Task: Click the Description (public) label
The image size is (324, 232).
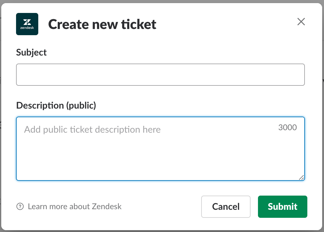Action: click(56, 106)
